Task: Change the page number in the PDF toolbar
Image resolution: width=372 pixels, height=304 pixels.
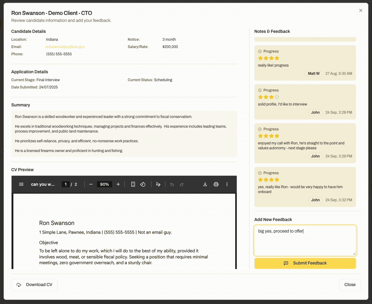Action: tap(65, 184)
